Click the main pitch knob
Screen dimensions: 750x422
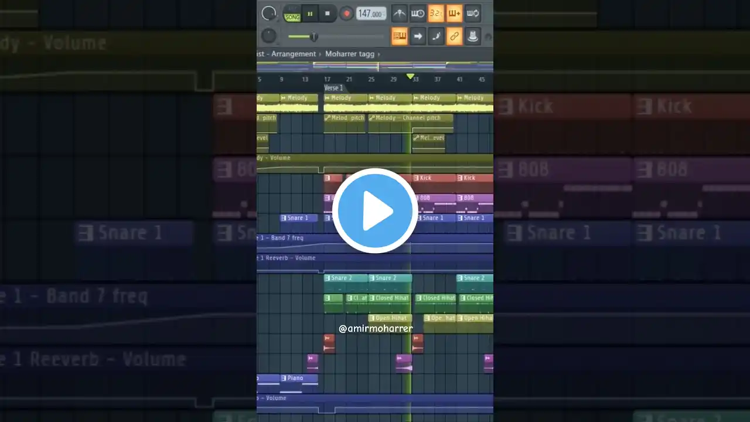[268, 36]
